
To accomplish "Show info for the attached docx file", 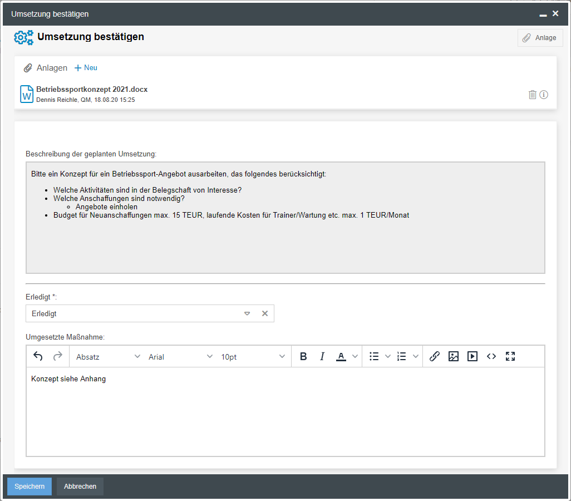I will [x=544, y=95].
